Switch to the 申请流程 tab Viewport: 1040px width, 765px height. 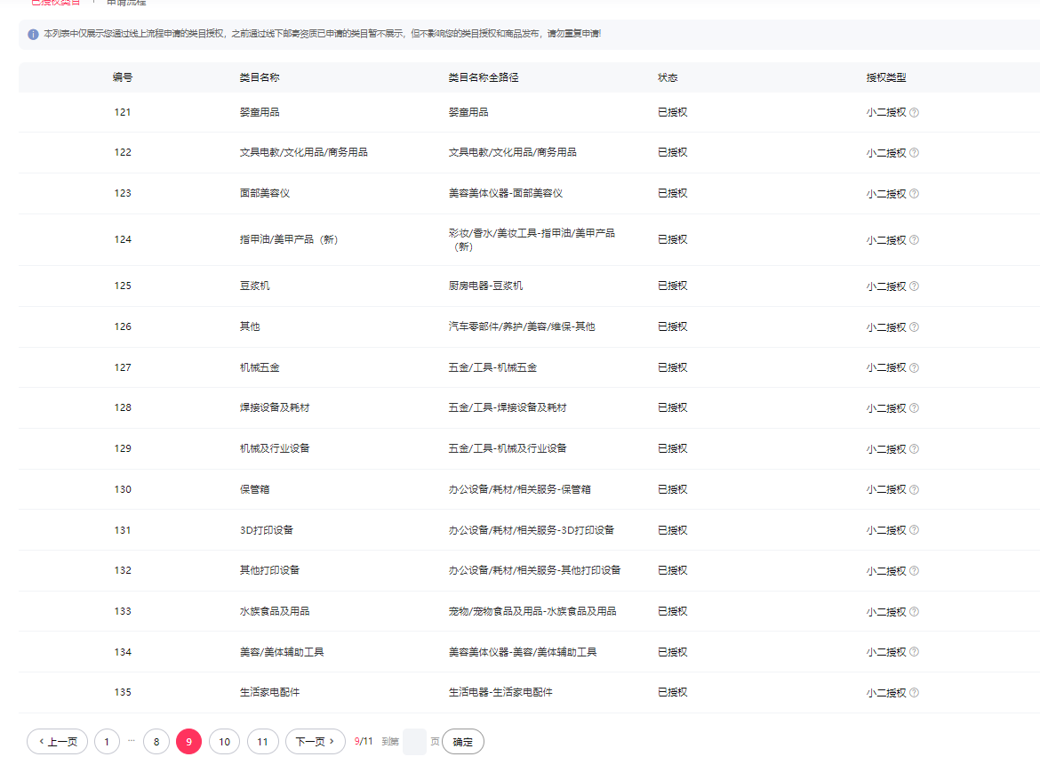pyautogui.click(x=126, y=3)
